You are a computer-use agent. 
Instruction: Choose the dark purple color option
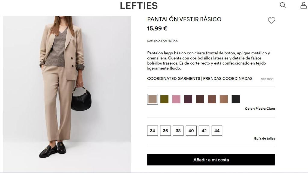click(x=188, y=99)
